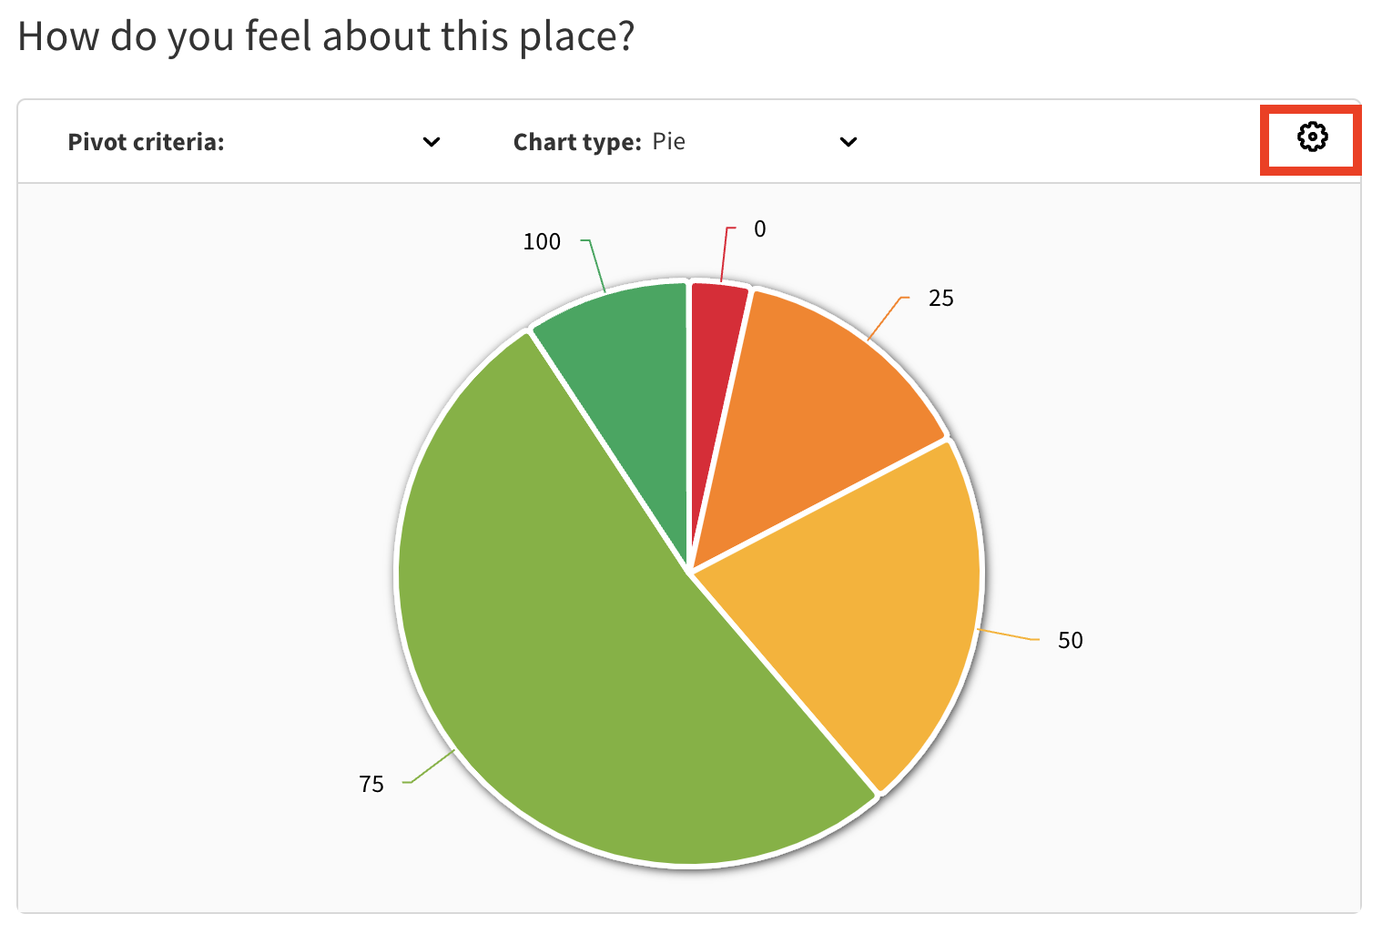Viewport: 1382px width, 934px height.
Task: Click the data label 25
Action: click(941, 299)
